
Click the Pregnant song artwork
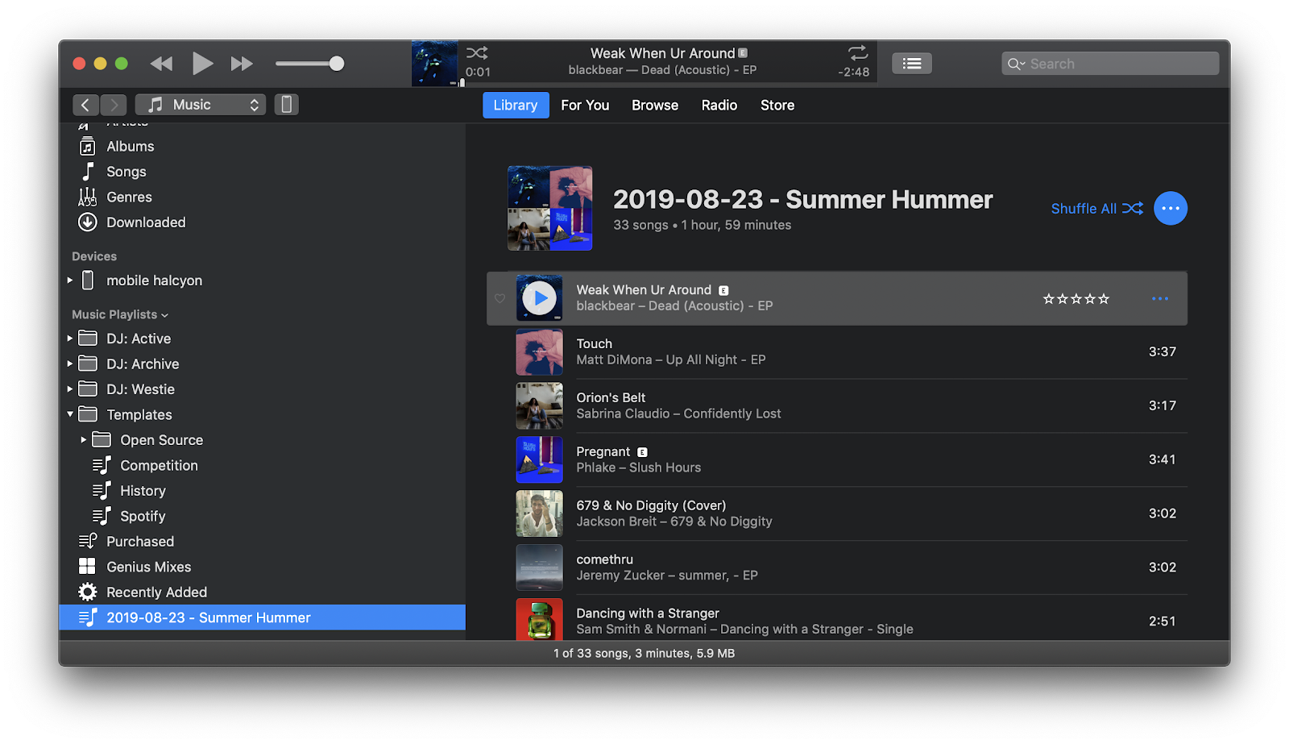pyautogui.click(x=540, y=460)
